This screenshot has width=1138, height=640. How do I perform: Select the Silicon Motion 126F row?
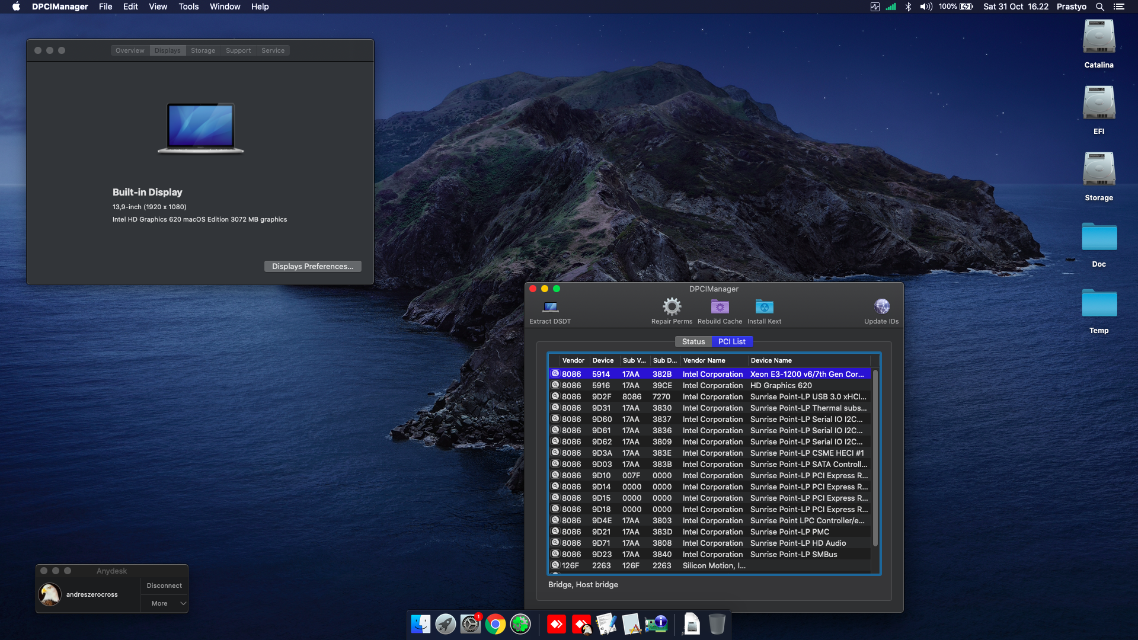pos(709,565)
